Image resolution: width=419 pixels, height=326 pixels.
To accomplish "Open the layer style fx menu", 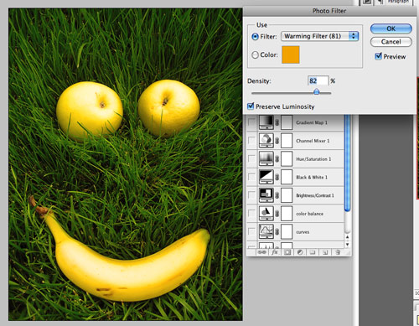I will [275, 252].
